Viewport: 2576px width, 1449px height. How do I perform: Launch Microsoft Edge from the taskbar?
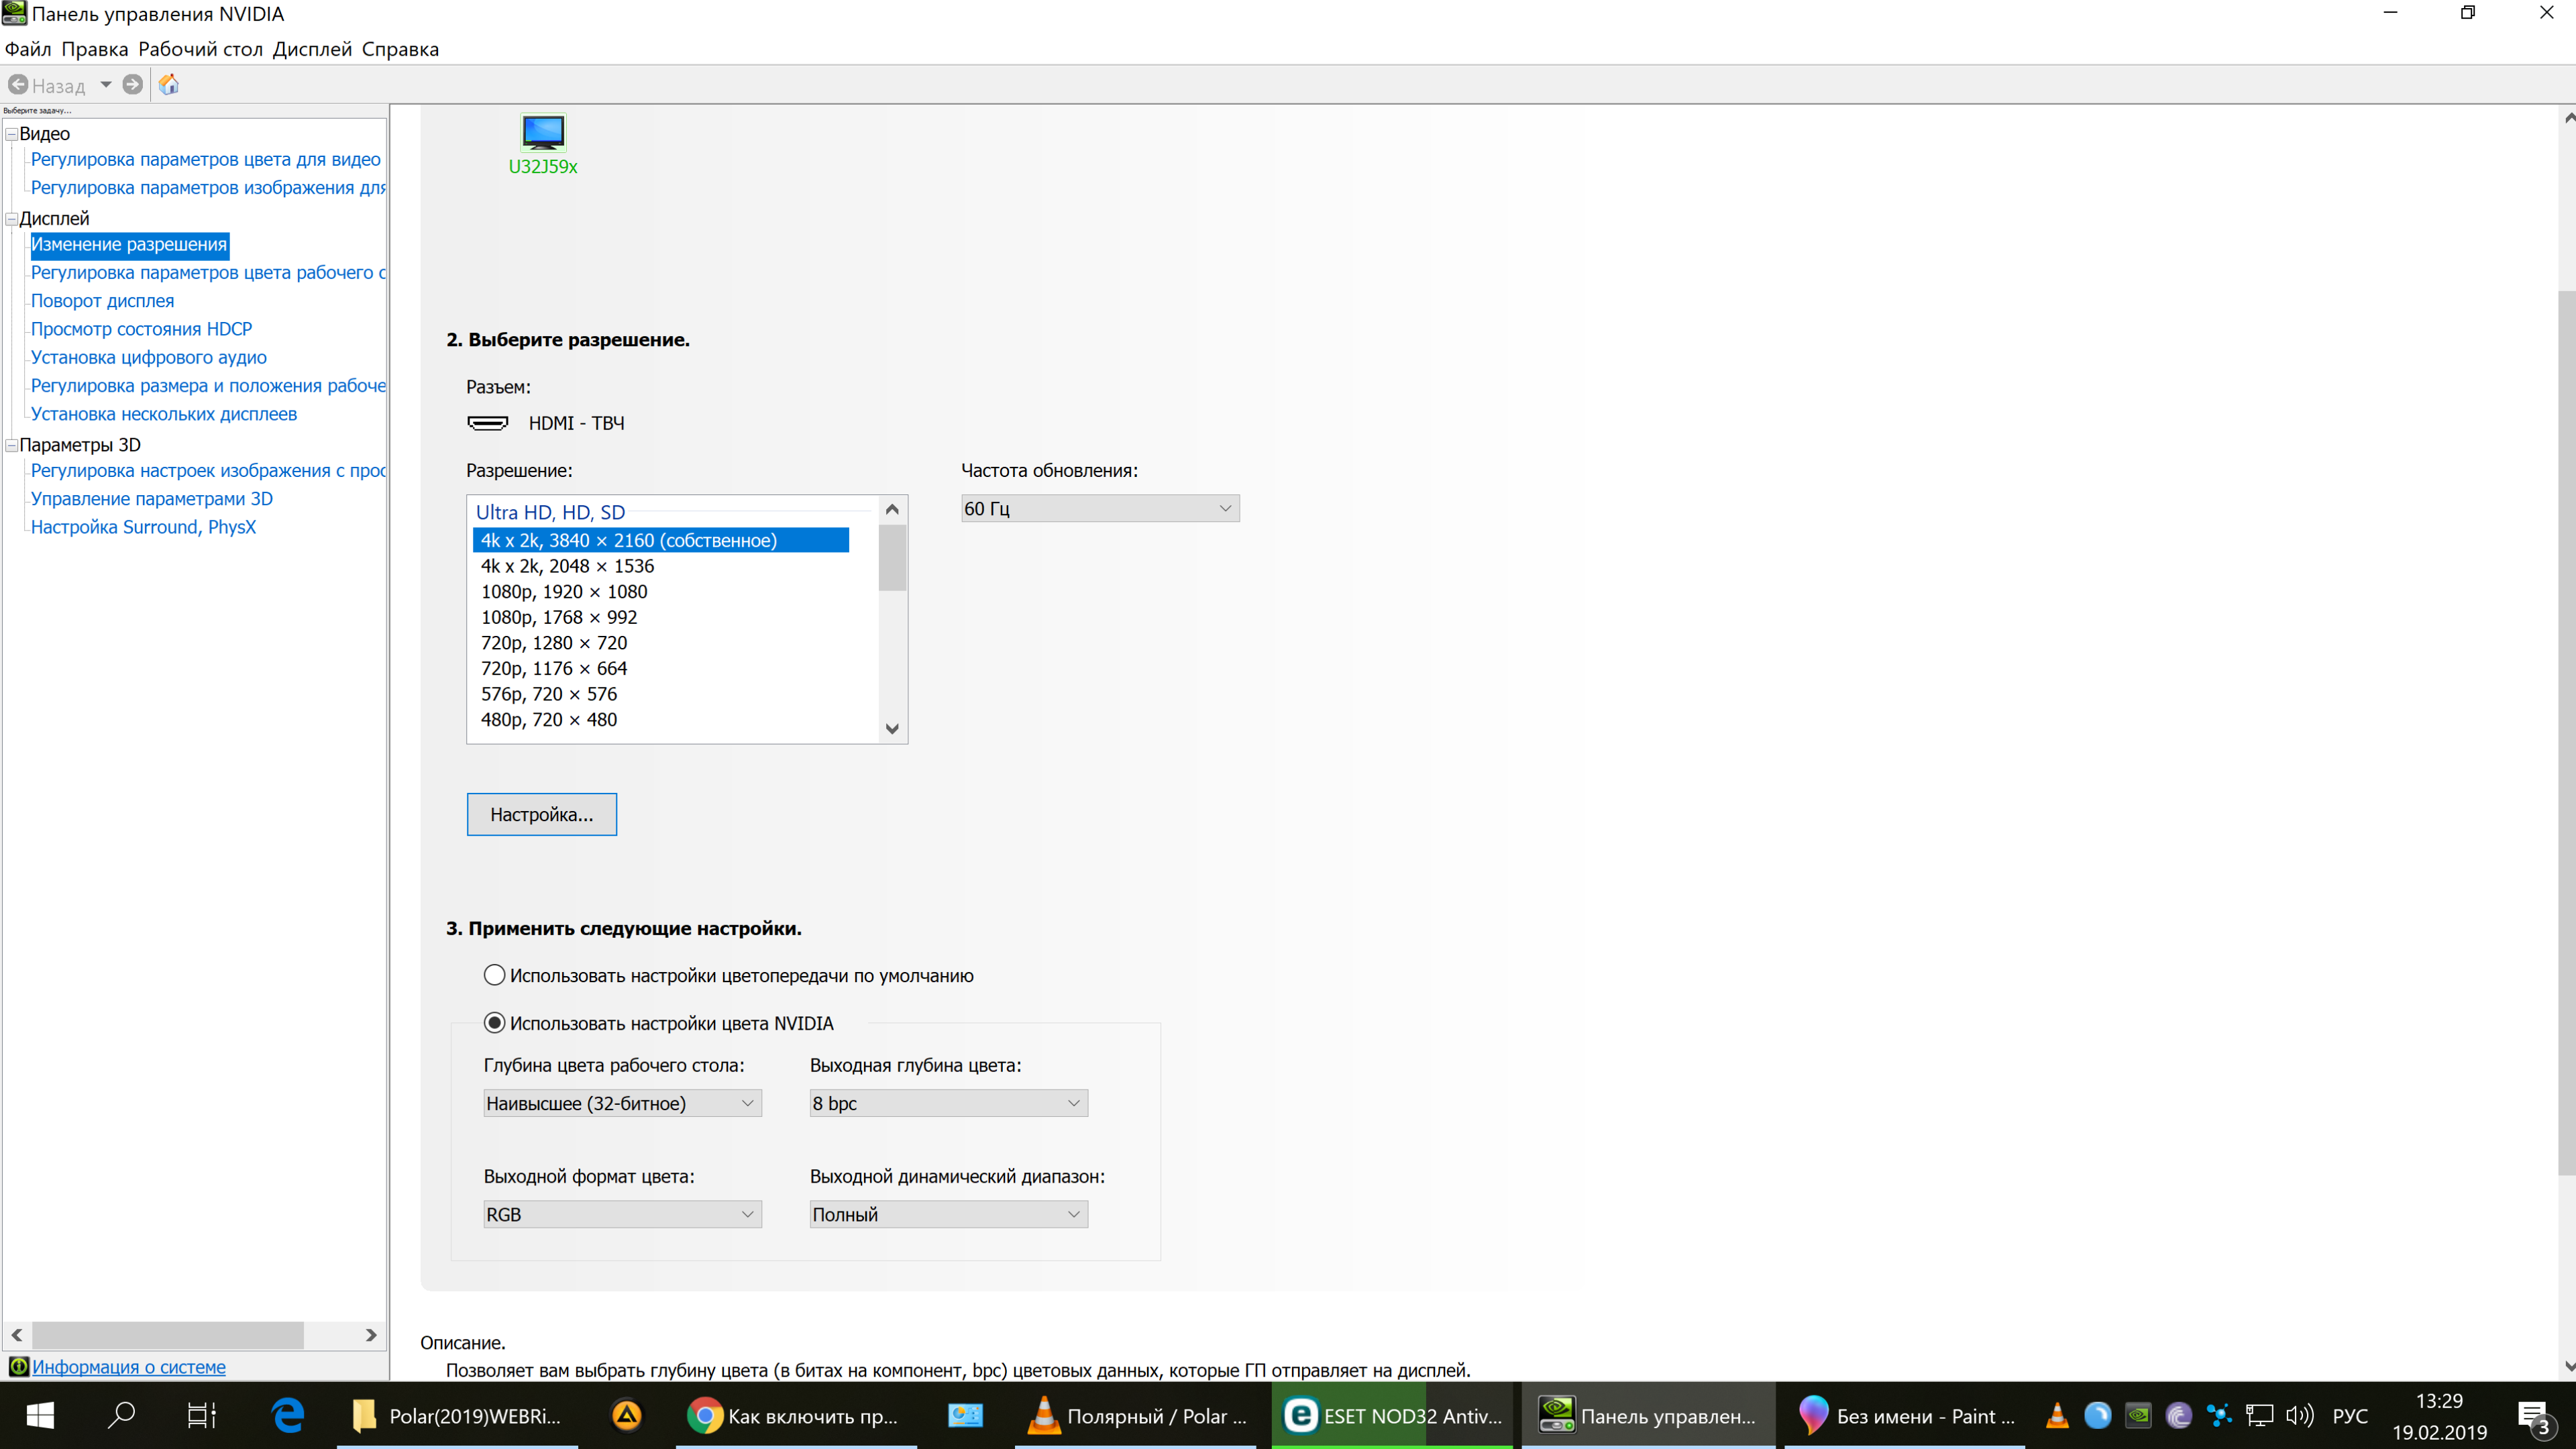(288, 1416)
